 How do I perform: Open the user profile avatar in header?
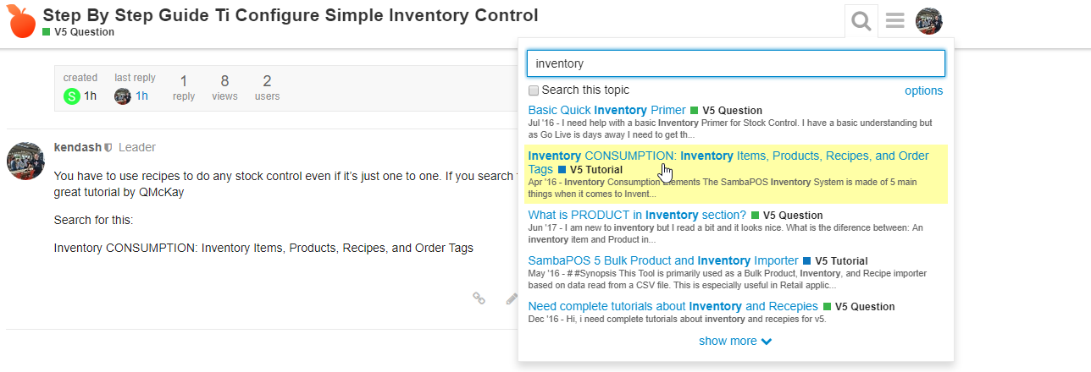click(929, 20)
